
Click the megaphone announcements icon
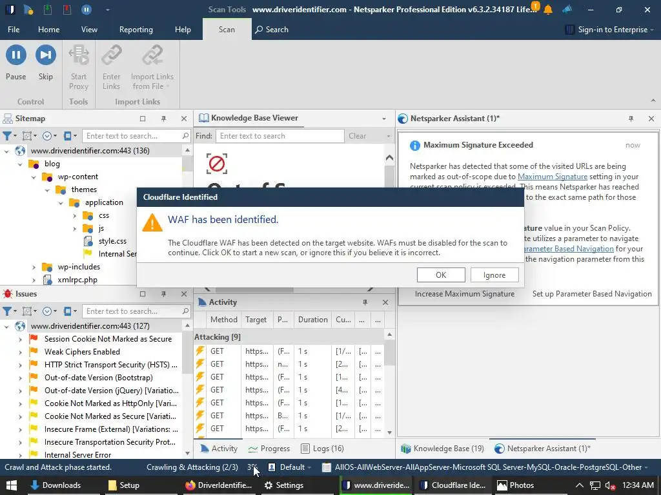567,9
